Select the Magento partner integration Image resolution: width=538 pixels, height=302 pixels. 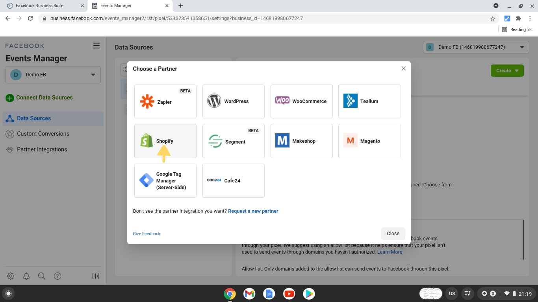[369, 141]
